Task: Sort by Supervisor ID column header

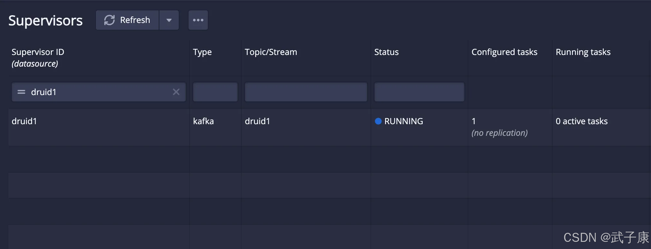Action: pyautogui.click(x=38, y=52)
